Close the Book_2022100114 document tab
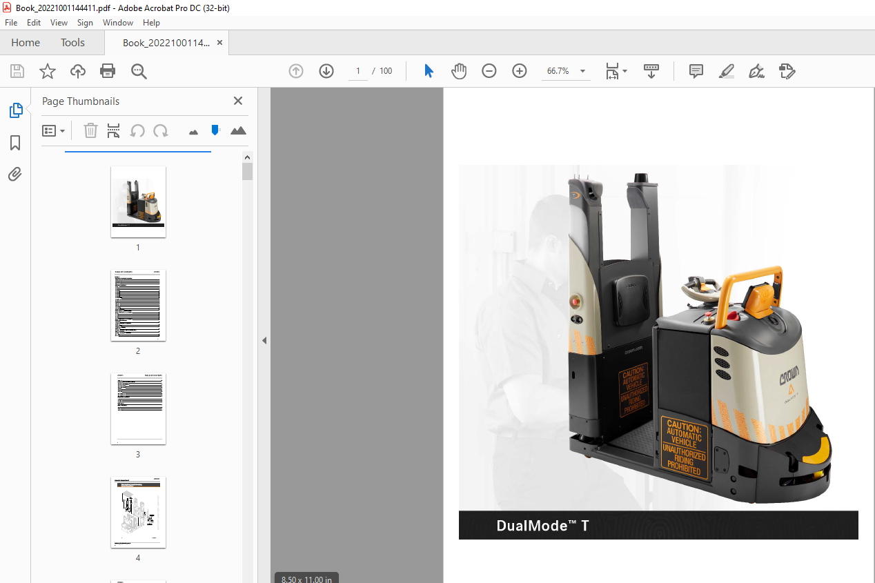This screenshot has height=583, width=875. [x=219, y=43]
